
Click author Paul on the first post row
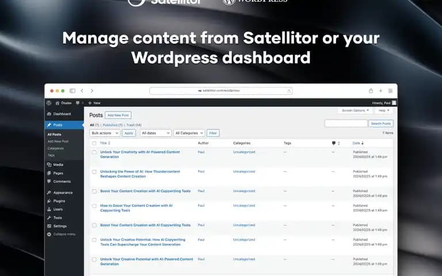pos(201,152)
